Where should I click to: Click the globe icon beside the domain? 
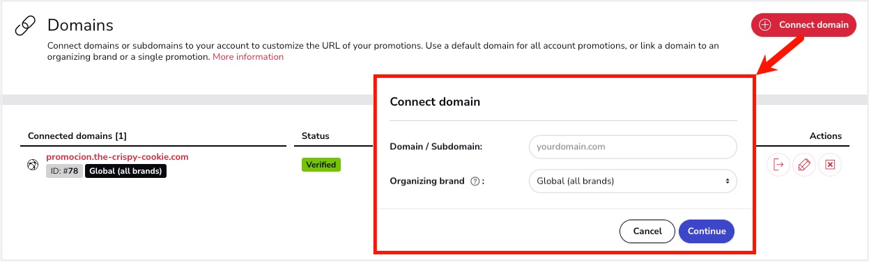[x=33, y=165]
